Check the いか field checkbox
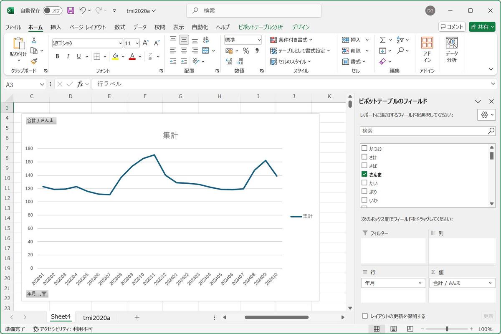The width and height of the screenshot is (501, 334). [x=364, y=200]
